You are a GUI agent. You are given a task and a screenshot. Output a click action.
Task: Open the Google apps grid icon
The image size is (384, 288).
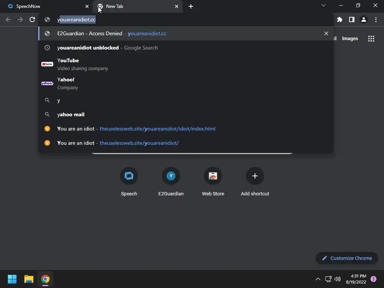click(371, 39)
